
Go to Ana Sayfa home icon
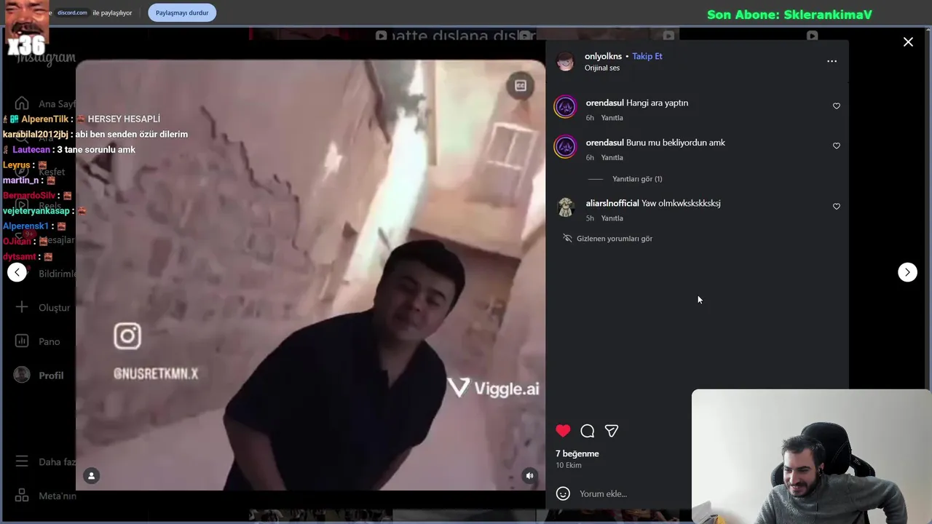22,103
